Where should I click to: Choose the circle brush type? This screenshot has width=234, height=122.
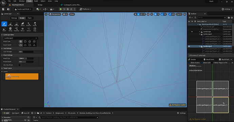click(x=21, y=42)
